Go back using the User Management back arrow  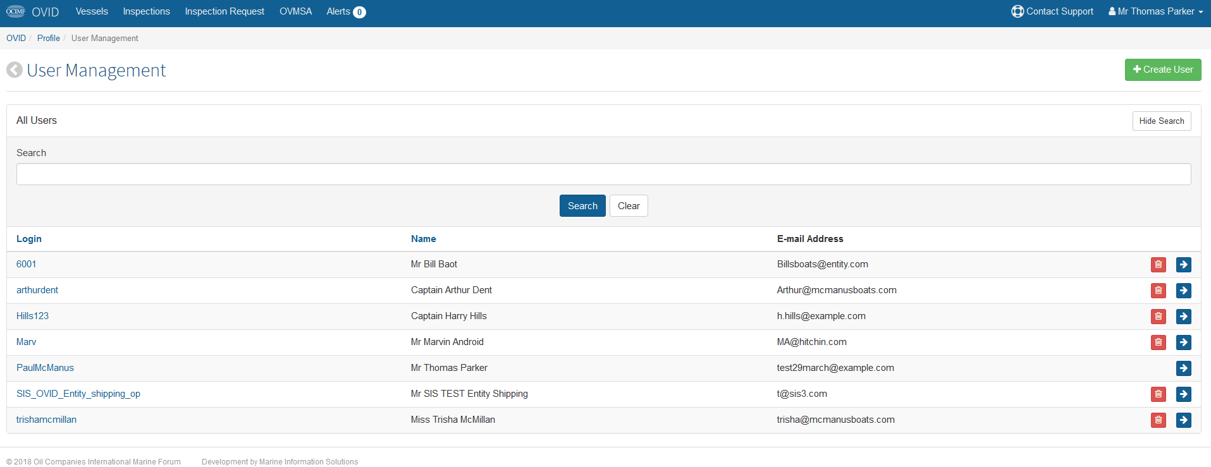tap(15, 70)
